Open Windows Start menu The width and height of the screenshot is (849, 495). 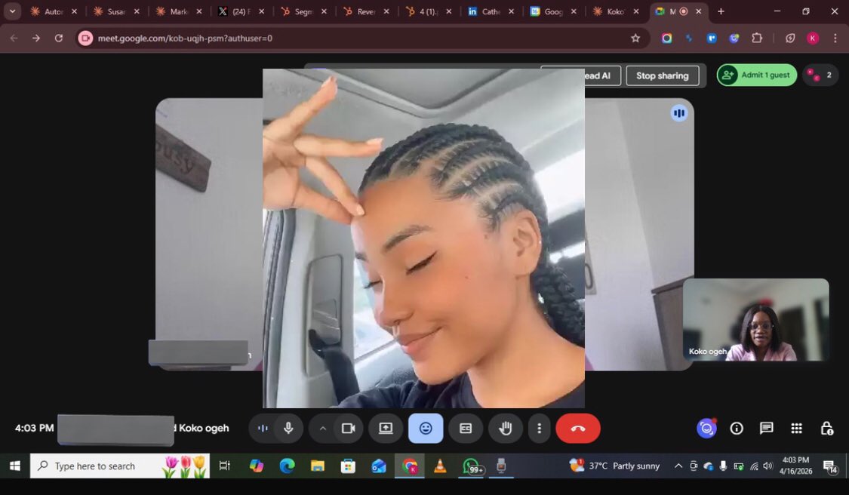(14, 466)
